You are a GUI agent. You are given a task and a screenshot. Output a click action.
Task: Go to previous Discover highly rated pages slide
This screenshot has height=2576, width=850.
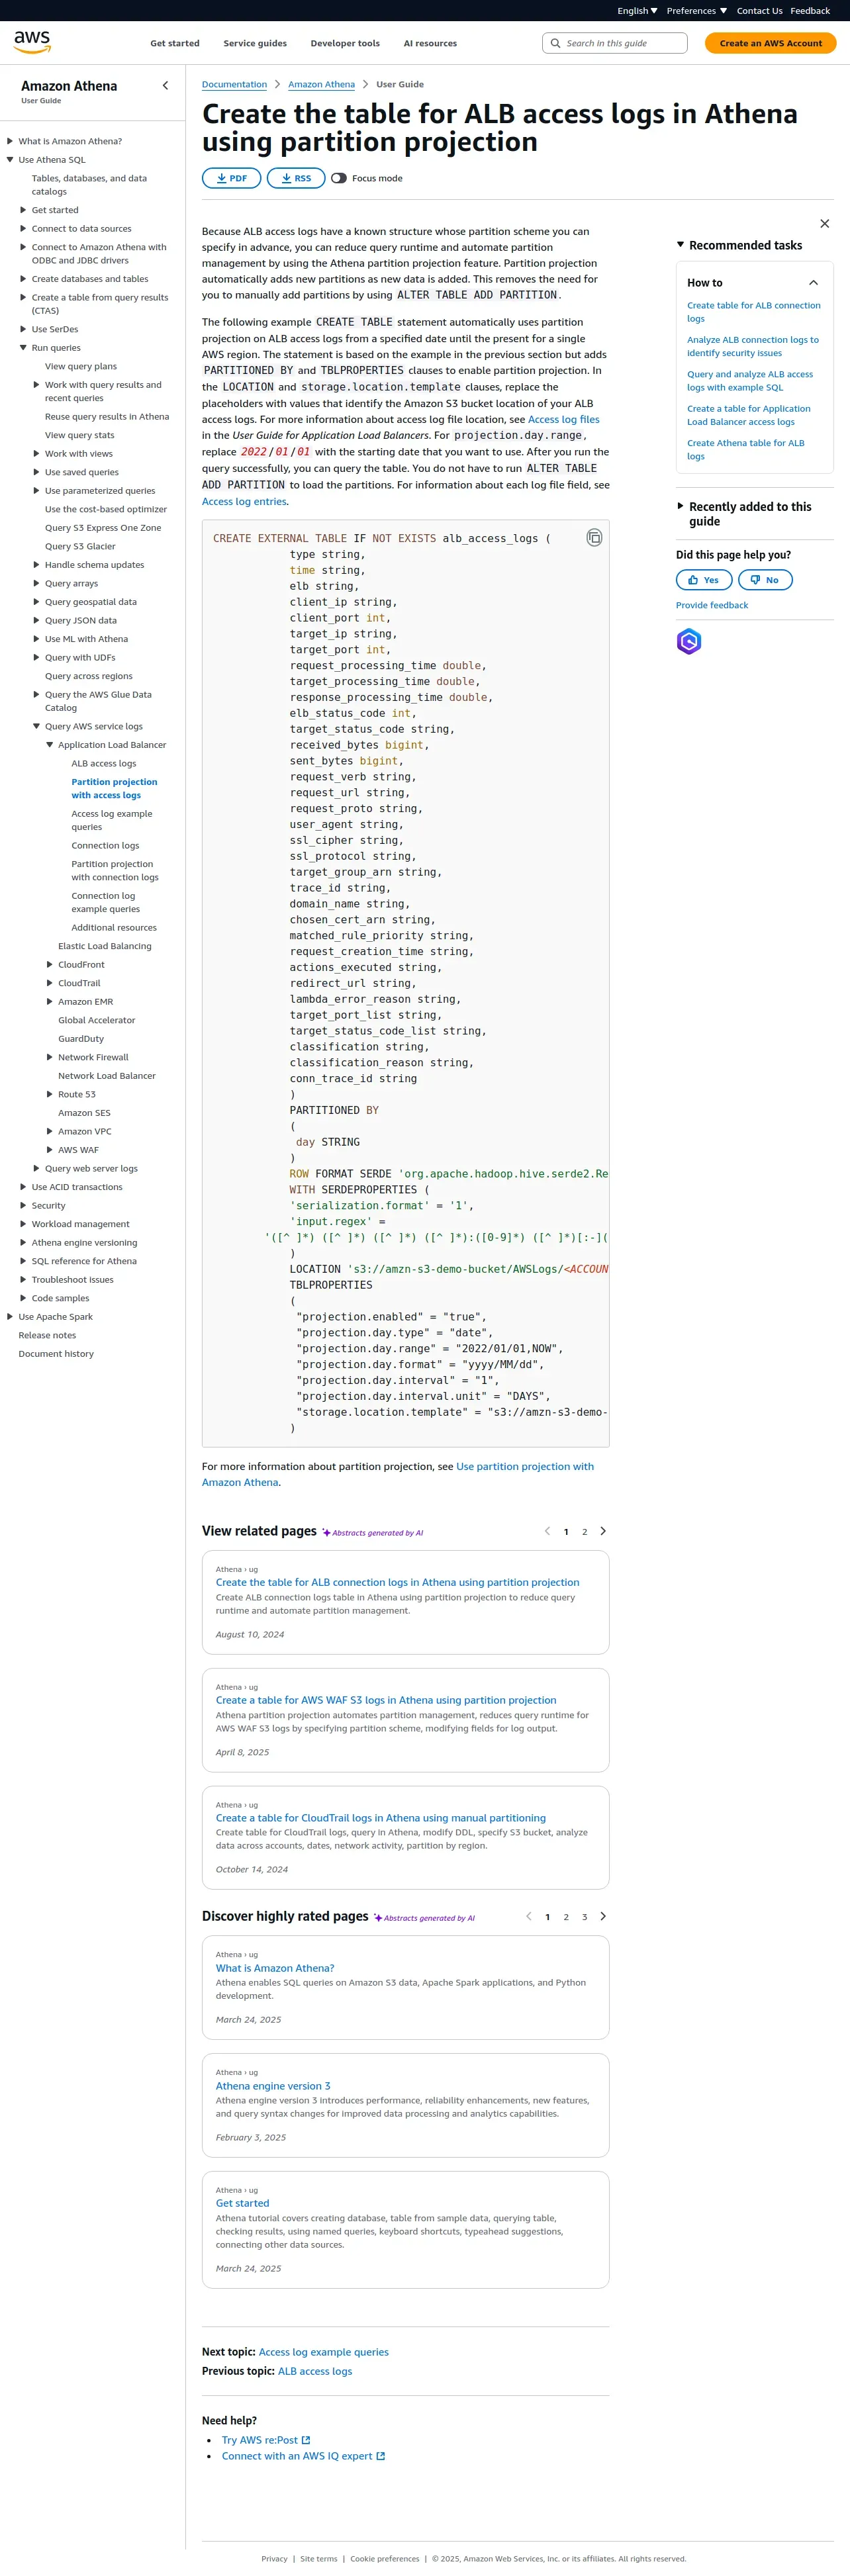pyautogui.click(x=528, y=1916)
